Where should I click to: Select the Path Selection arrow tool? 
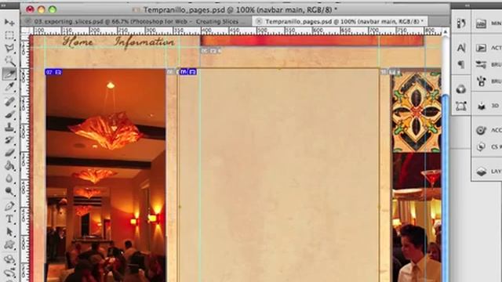pos(9,232)
